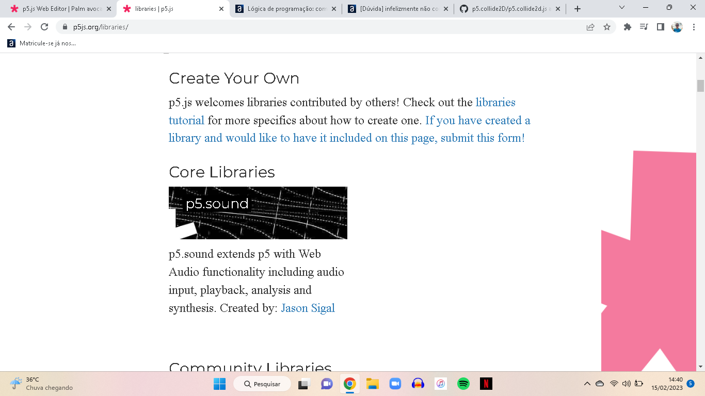
Task: Open a new browser tab
Action: coord(578,9)
